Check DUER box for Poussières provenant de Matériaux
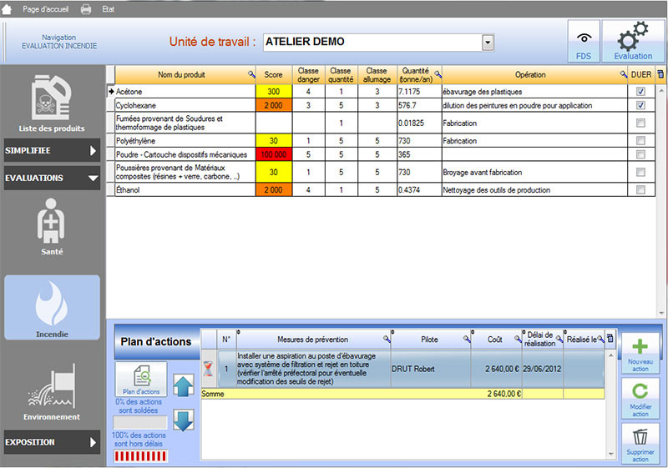 click(640, 172)
